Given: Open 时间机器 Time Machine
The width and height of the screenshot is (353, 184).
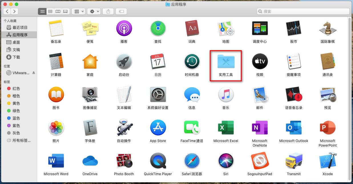Looking at the screenshot, I should click(192, 61).
